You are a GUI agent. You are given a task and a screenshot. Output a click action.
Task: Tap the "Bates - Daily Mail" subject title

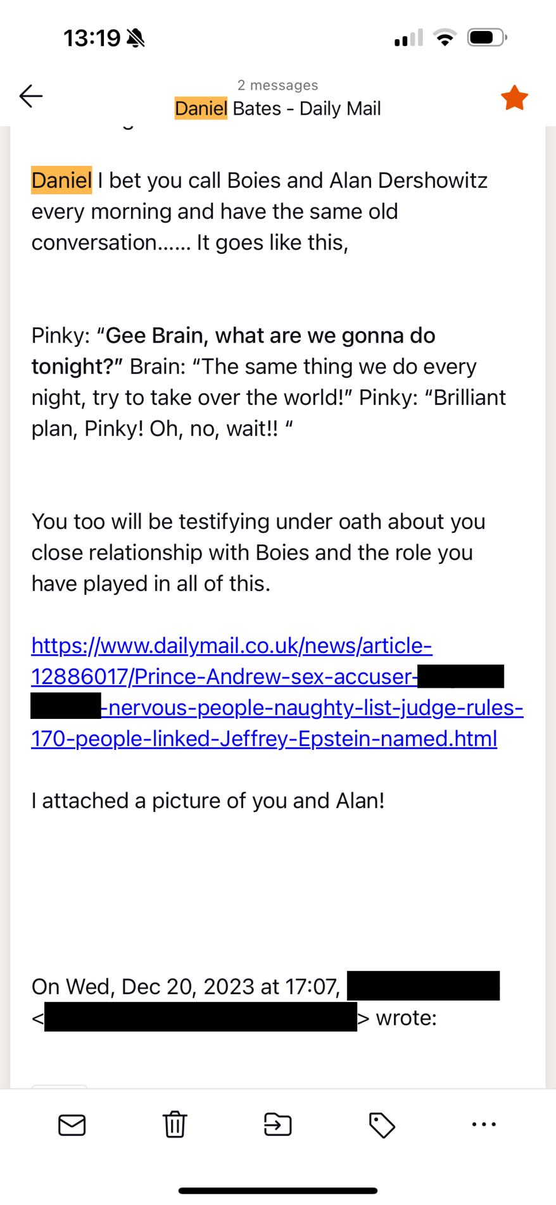click(306, 108)
